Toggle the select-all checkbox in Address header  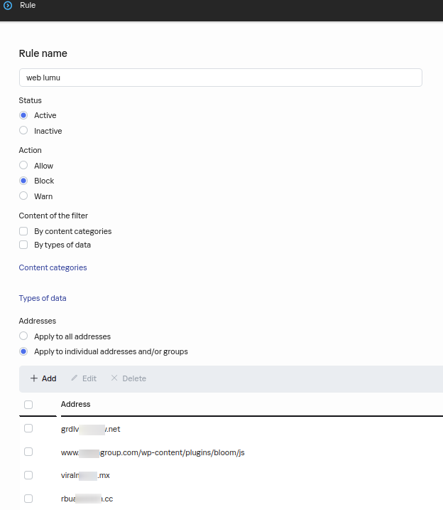point(28,404)
